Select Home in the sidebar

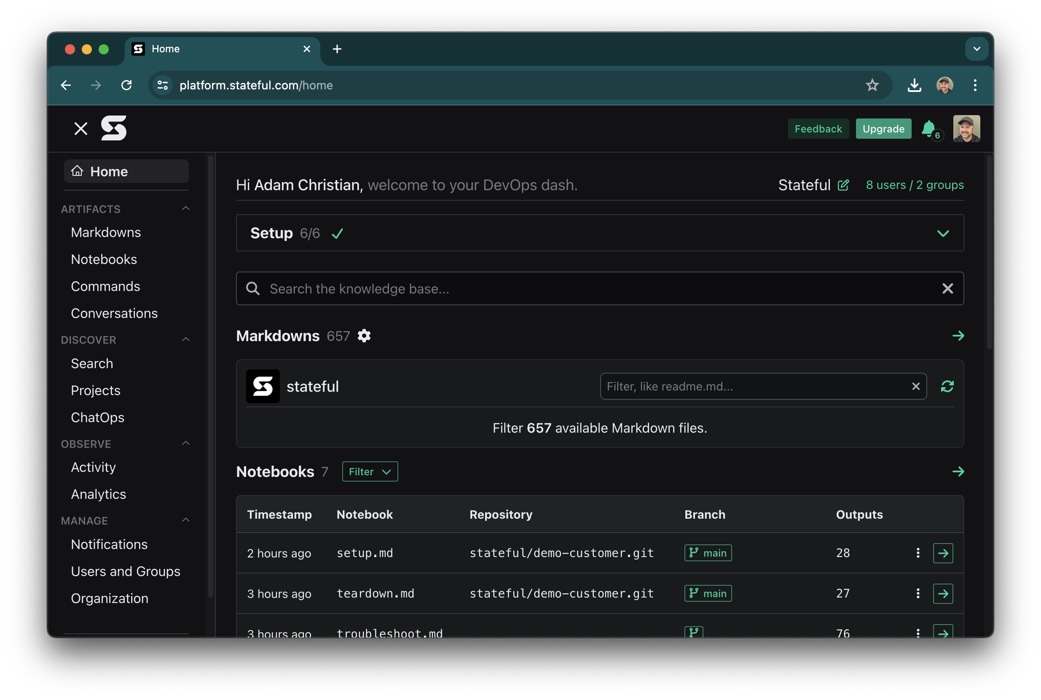(126, 172)
